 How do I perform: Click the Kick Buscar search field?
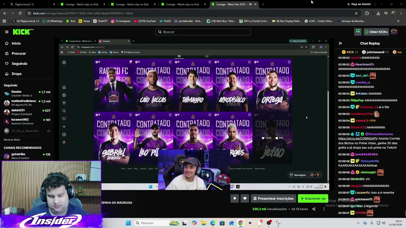[x=203, y=32]
